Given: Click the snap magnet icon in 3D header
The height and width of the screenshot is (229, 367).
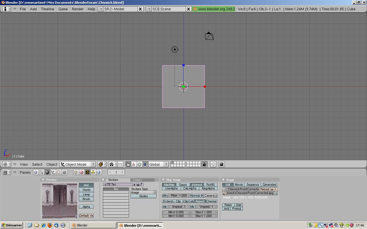Looking at the screenshot, I should coord(213,164).
